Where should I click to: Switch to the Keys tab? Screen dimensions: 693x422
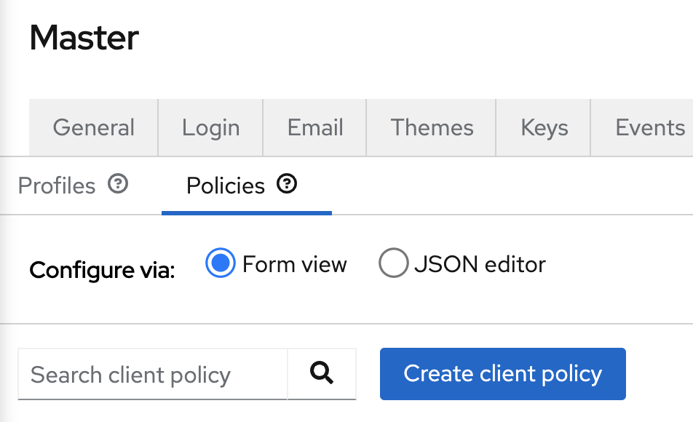tap(544, 128)
